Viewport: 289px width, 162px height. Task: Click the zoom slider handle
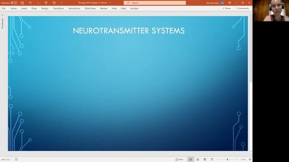pos(228,159)
